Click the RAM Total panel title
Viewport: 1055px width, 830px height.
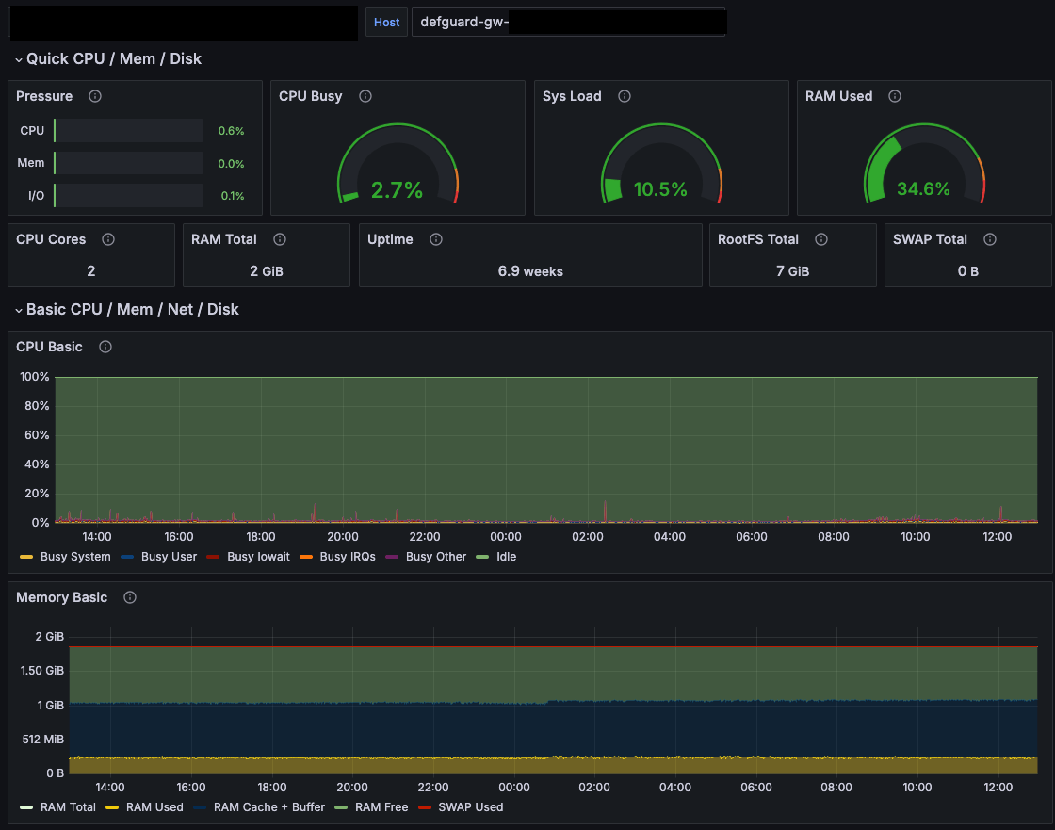pos(224,239)
